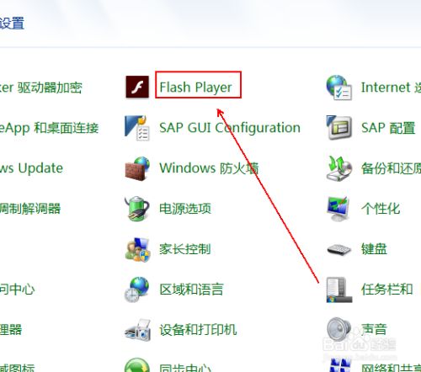Screen dimensions: 421x372
Task: Click the Windows 防火墙 link
Action: 209,168
